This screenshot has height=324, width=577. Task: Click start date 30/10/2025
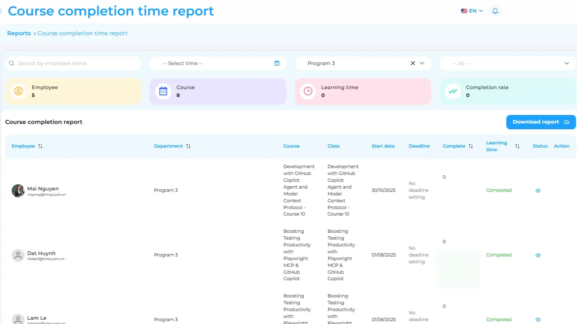click(383, 190)
